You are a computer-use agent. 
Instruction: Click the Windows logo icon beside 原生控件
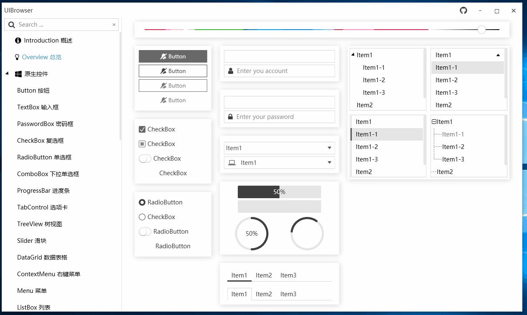point(18,74)
